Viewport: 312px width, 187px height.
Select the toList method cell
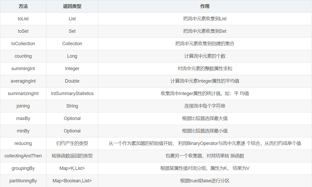[x=23, y=19]
